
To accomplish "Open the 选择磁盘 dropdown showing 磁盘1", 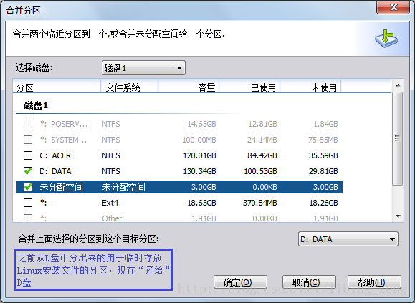I will click(143, 68).
